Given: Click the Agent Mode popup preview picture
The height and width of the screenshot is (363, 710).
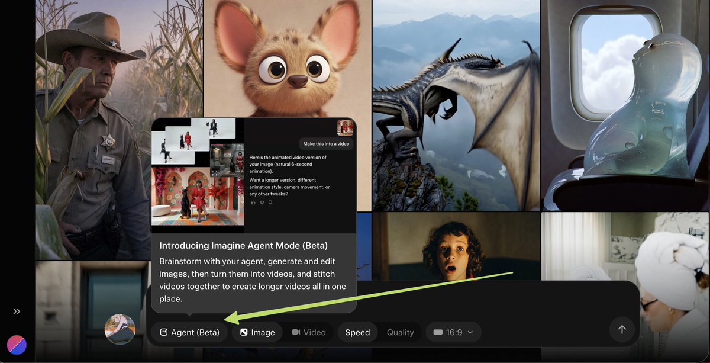Looking at the screenshot, I should [254, 175].
